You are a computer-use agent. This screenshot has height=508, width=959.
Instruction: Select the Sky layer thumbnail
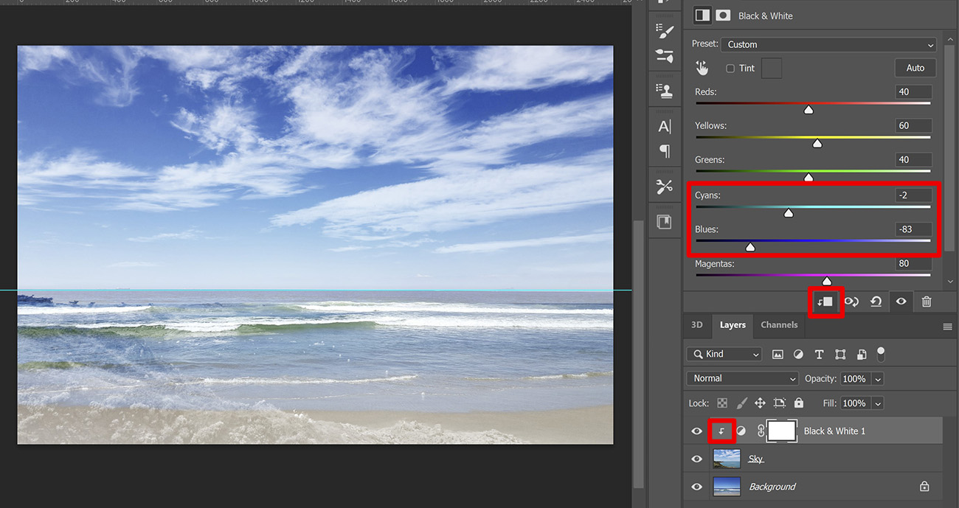pyautogui.click(x=727, y=459)
